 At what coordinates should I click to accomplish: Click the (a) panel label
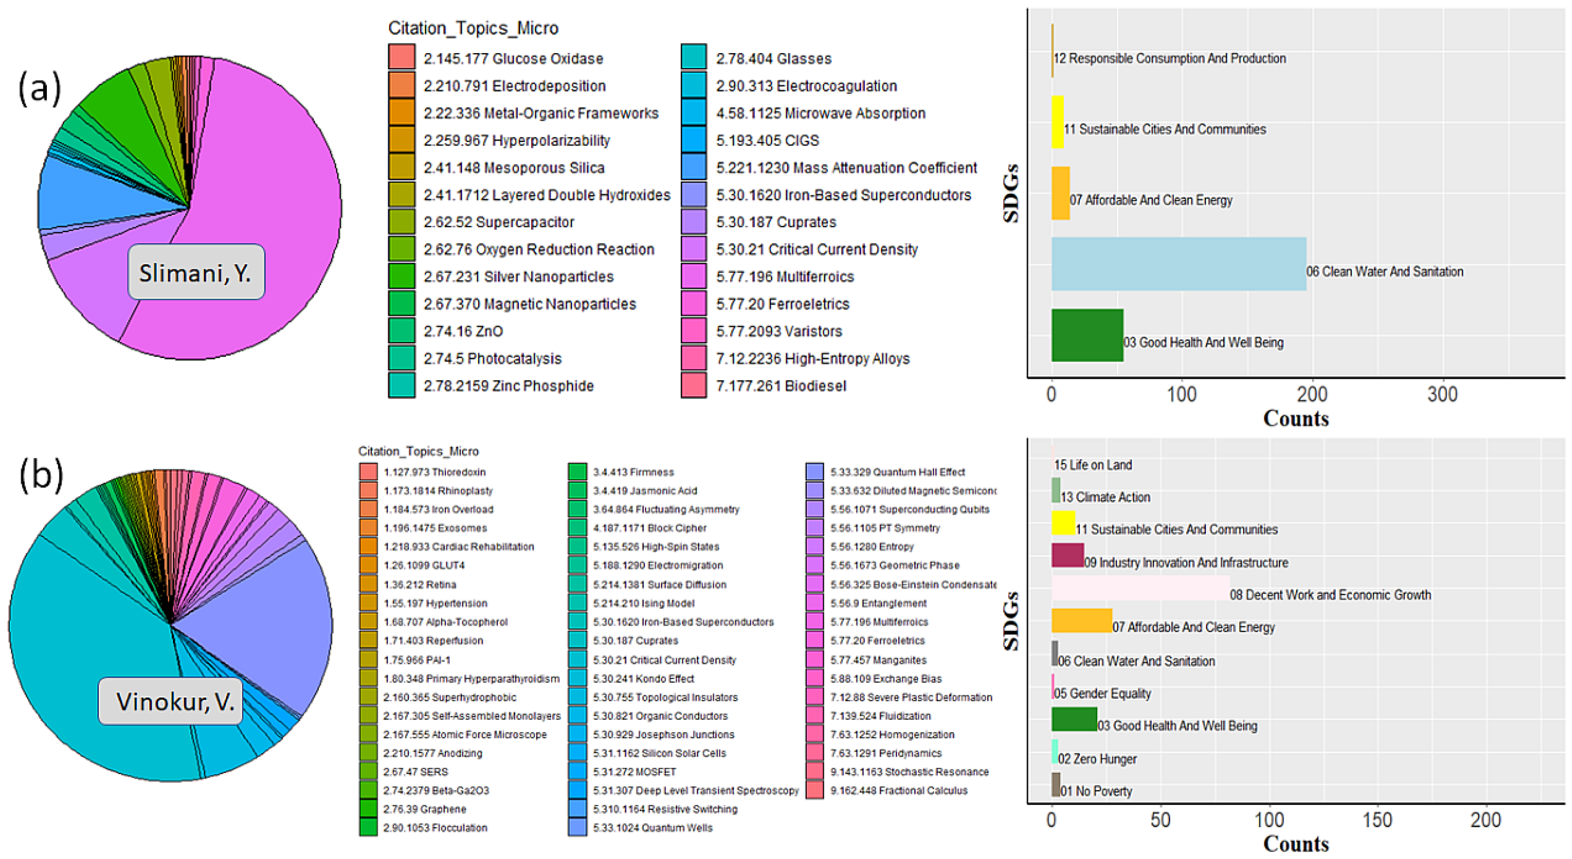[x=40, y=89]
